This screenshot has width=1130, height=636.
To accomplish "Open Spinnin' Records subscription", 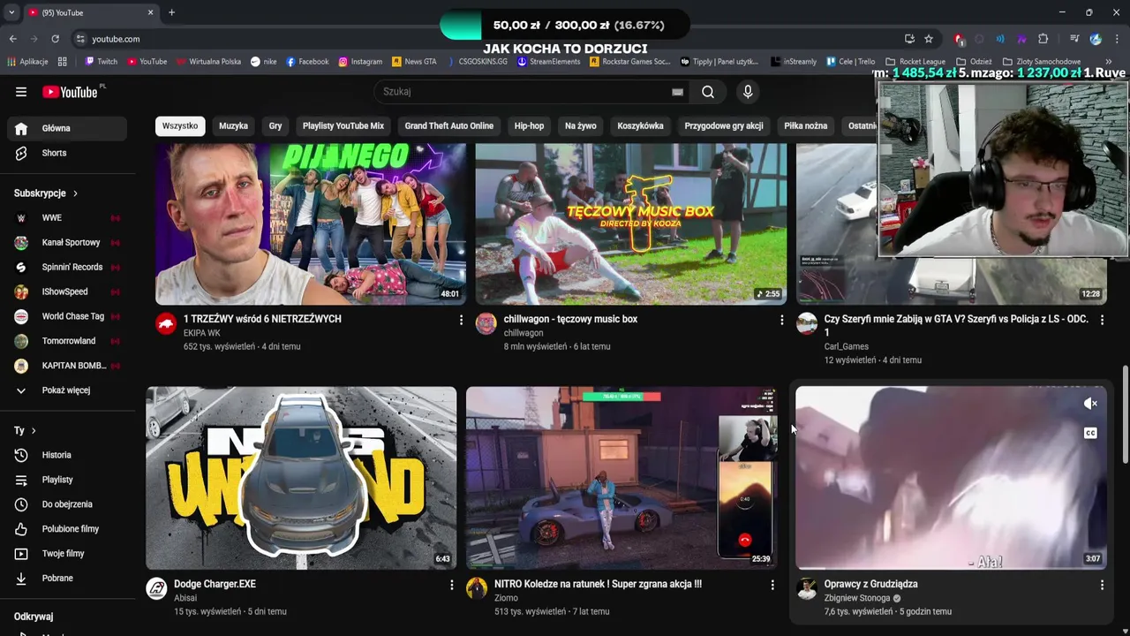I will pyautogui.click(x=67, y=267).
